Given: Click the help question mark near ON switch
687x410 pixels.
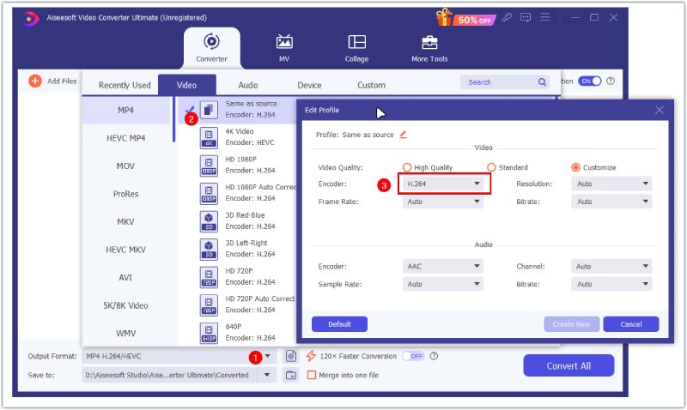Looking at the screenshot, I should (611, 81).
